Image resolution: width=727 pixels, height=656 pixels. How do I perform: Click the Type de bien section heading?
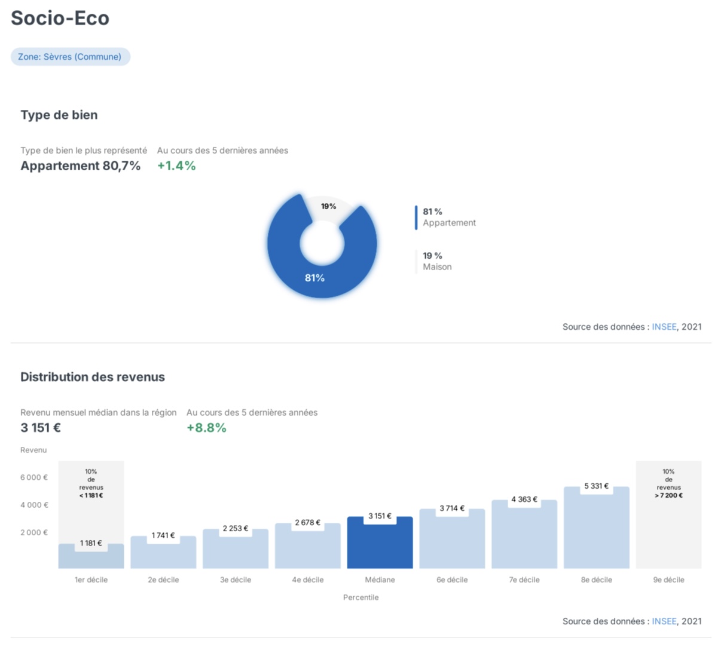pyautogui.click(x=59, y=115)
